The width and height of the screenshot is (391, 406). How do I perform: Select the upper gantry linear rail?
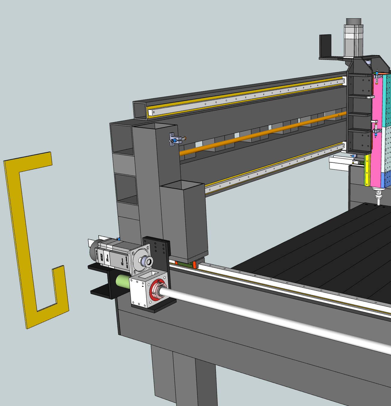pyautogui.click(x=246, y=96)
